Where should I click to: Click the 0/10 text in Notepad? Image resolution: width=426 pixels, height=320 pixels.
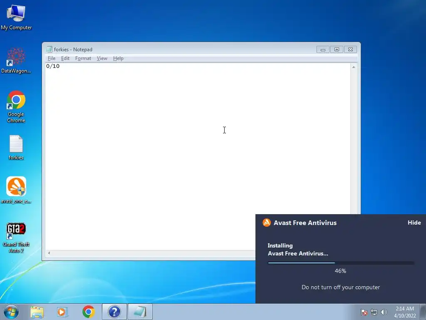tap(53, 66)
